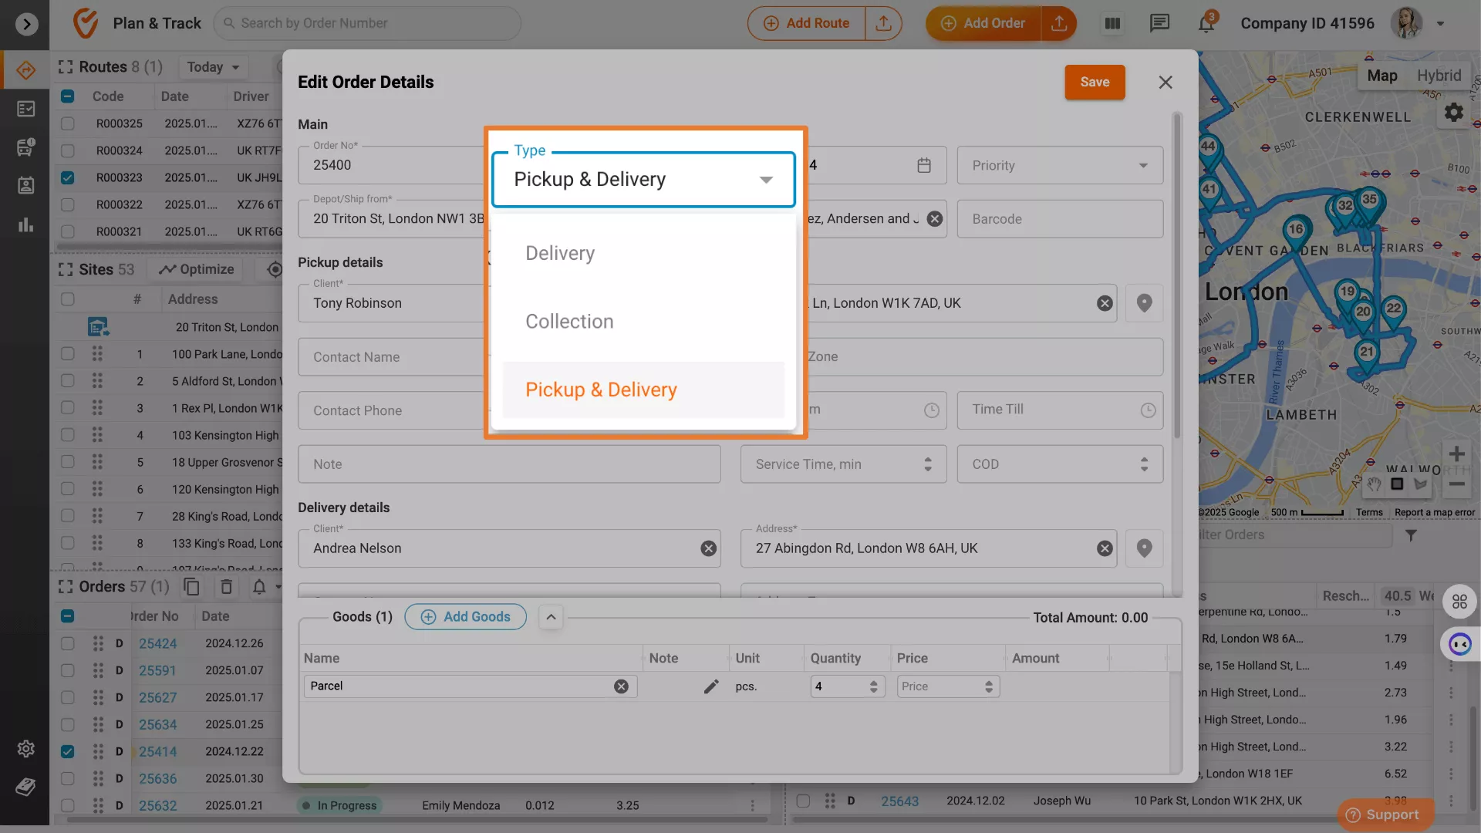Screen dimensions: 1481x833
Task: Click the map pin icon beside Abingdon Rd address
Action: click(1144, 548)
